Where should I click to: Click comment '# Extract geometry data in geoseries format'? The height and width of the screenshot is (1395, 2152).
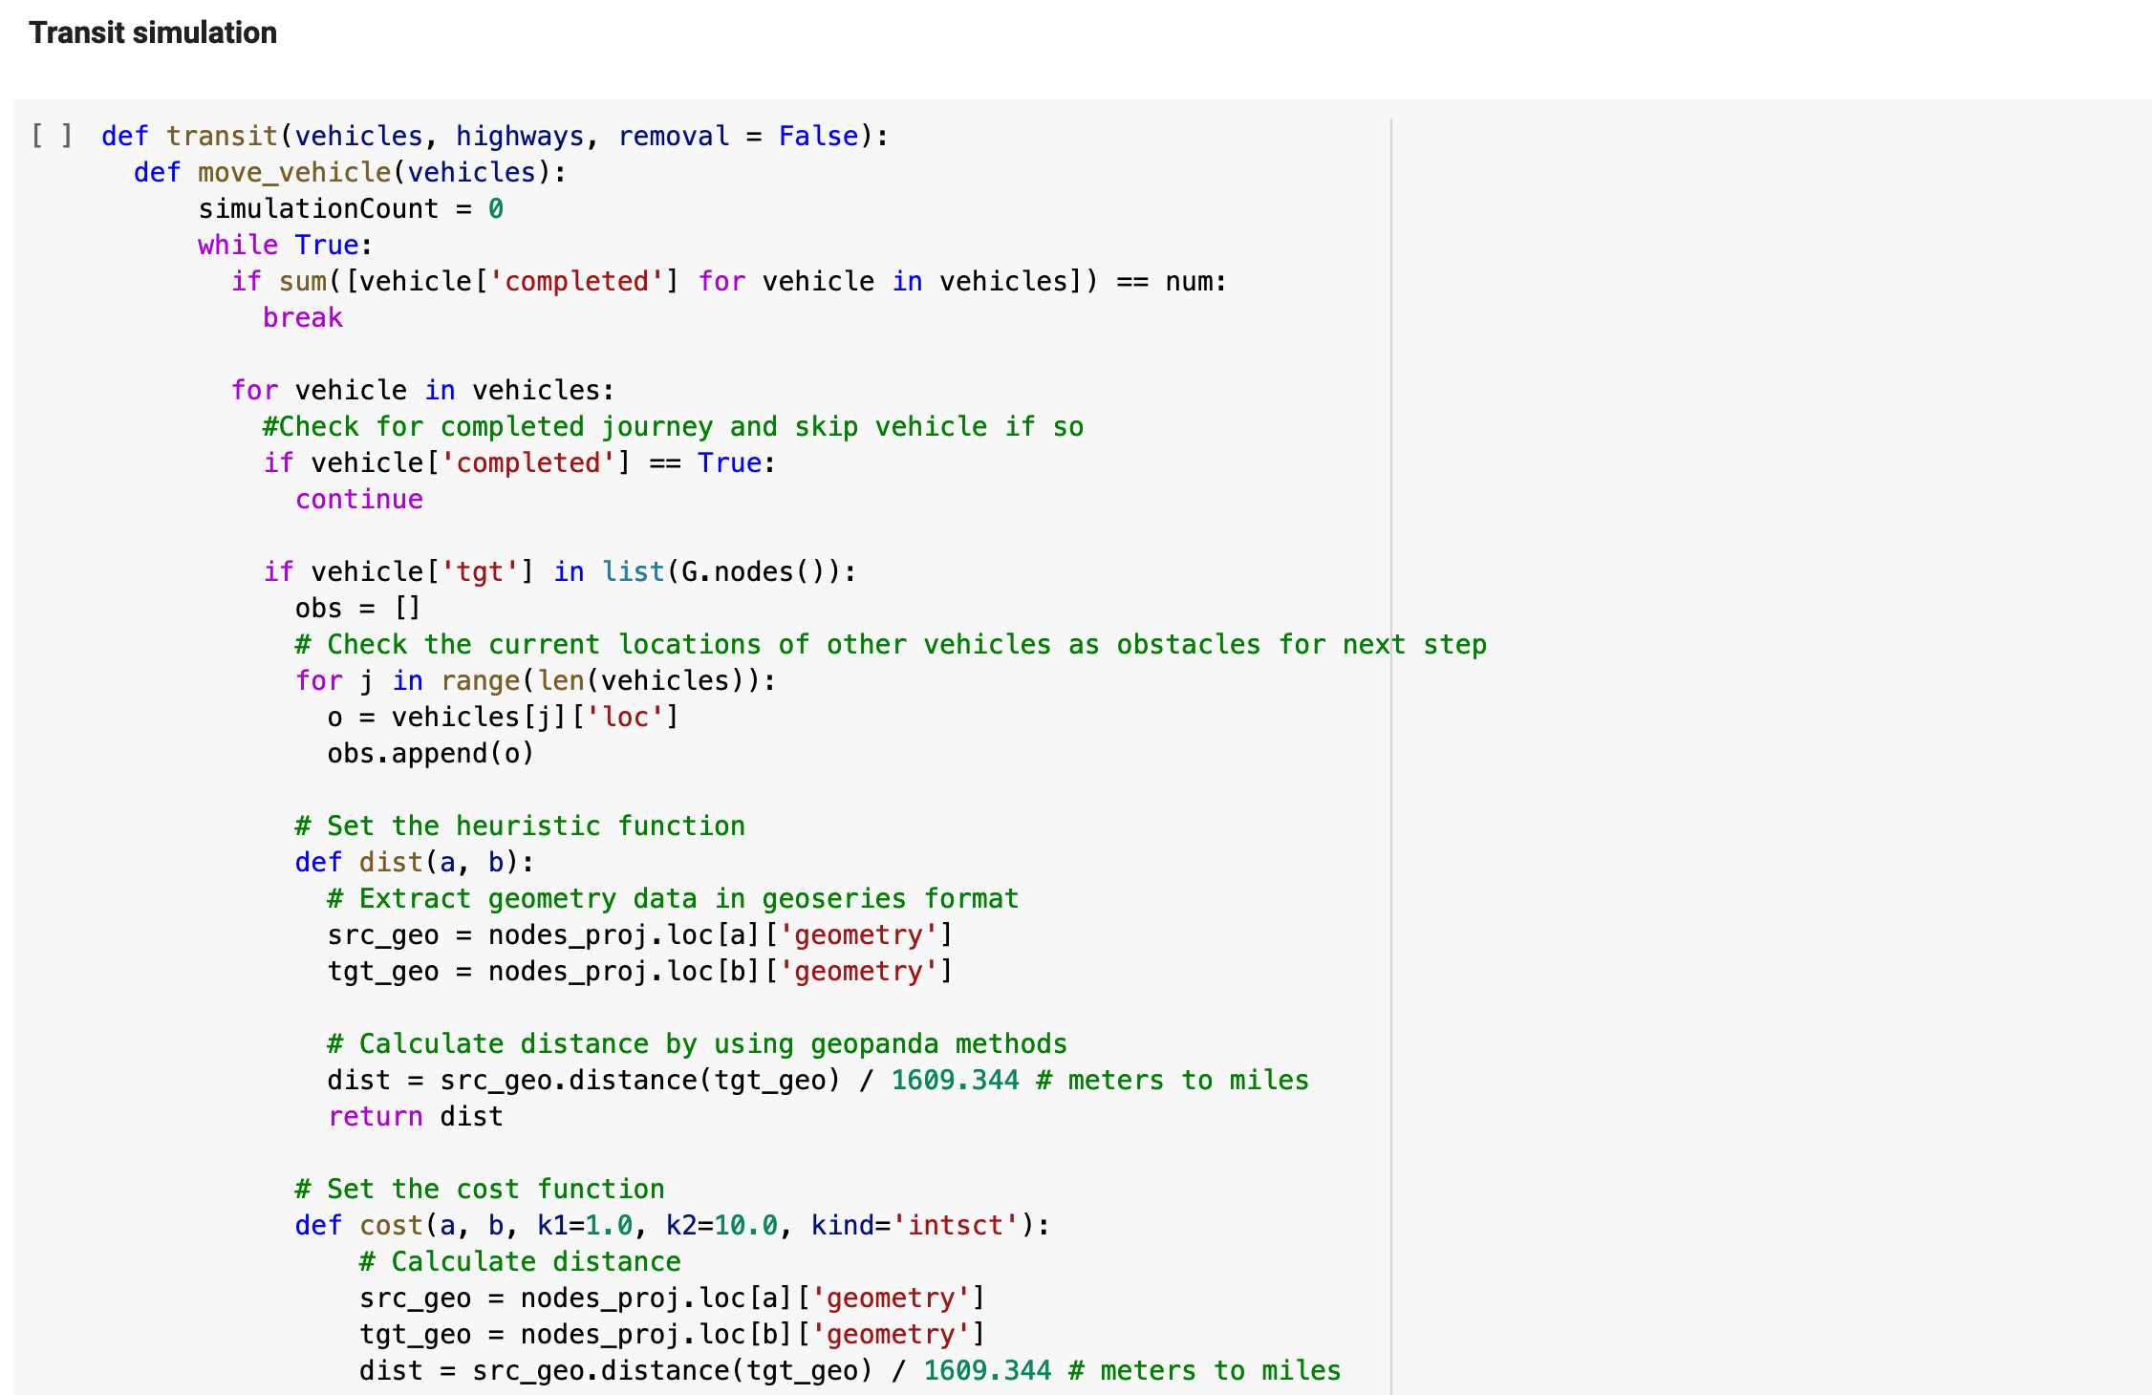pyautogui.click(x=673, y=898)
